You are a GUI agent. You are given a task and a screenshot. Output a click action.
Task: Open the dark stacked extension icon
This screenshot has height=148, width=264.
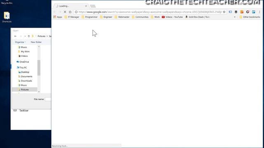[236, 12]
